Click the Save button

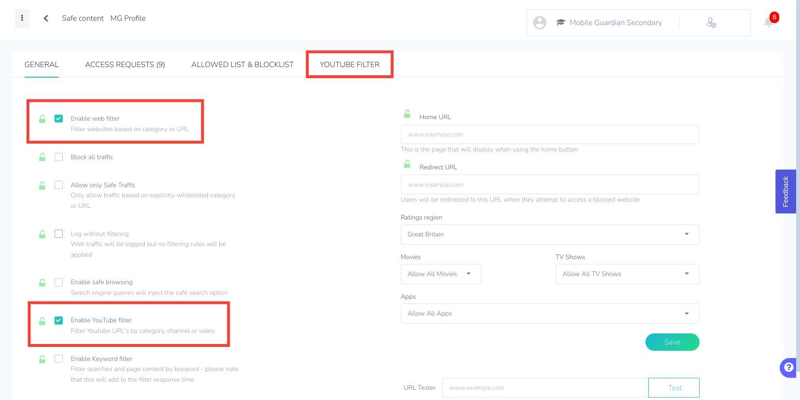673,342
